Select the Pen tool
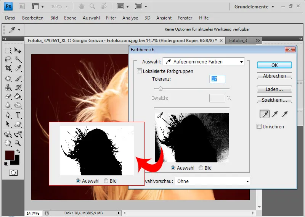The height and width of the screenshot is (217, 305). pos(8,115)
